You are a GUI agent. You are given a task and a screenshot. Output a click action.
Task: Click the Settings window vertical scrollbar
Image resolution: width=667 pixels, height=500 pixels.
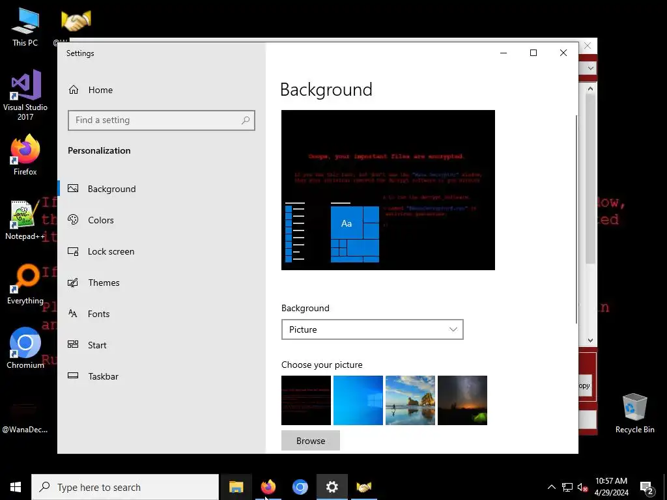tap(576, 219)
